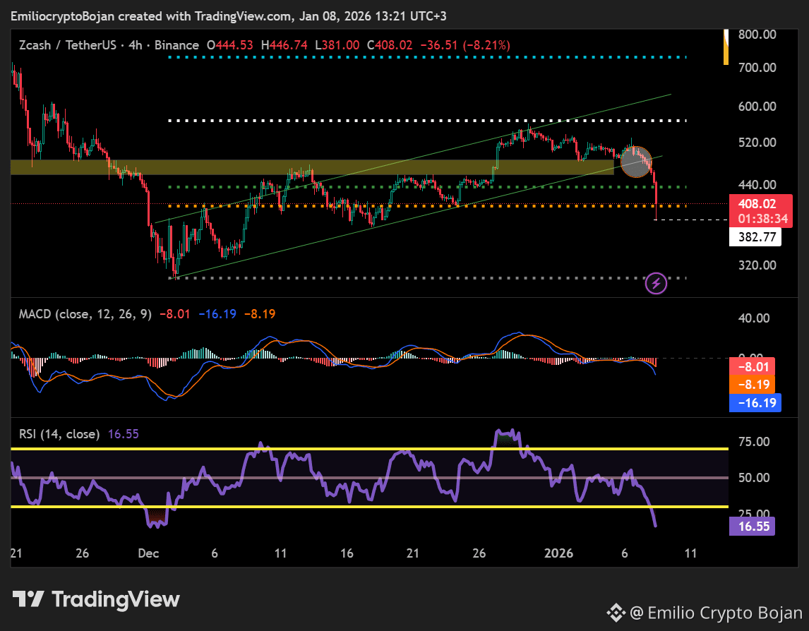Click the red MACD axis tag -8.01
The height and width of the screenshot is (631, 809).
[x=752, y=367]
